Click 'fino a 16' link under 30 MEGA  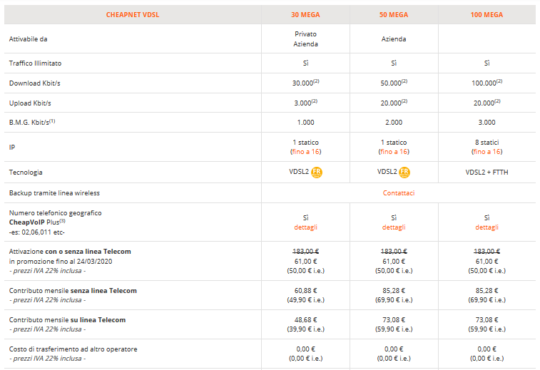coord(305,151)
